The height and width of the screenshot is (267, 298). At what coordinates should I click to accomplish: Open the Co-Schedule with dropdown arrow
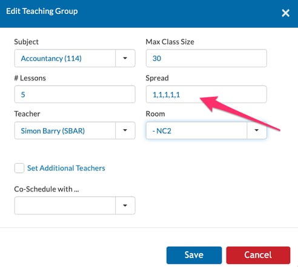point(125,205)
